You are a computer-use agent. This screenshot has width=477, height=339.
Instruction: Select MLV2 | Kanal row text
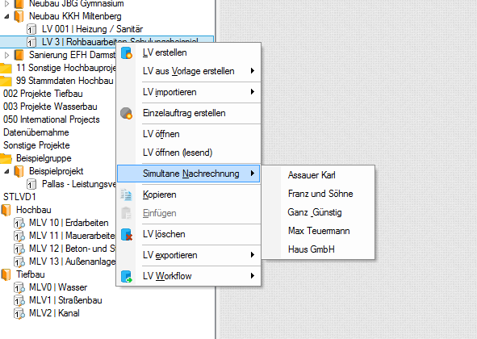pos(54,313)
